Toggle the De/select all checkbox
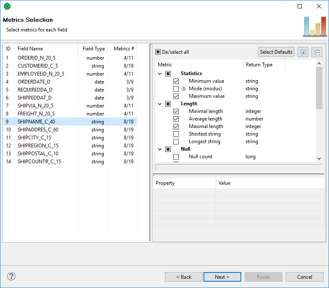Screen dimensions: 329x288 (x=158, y=52)
